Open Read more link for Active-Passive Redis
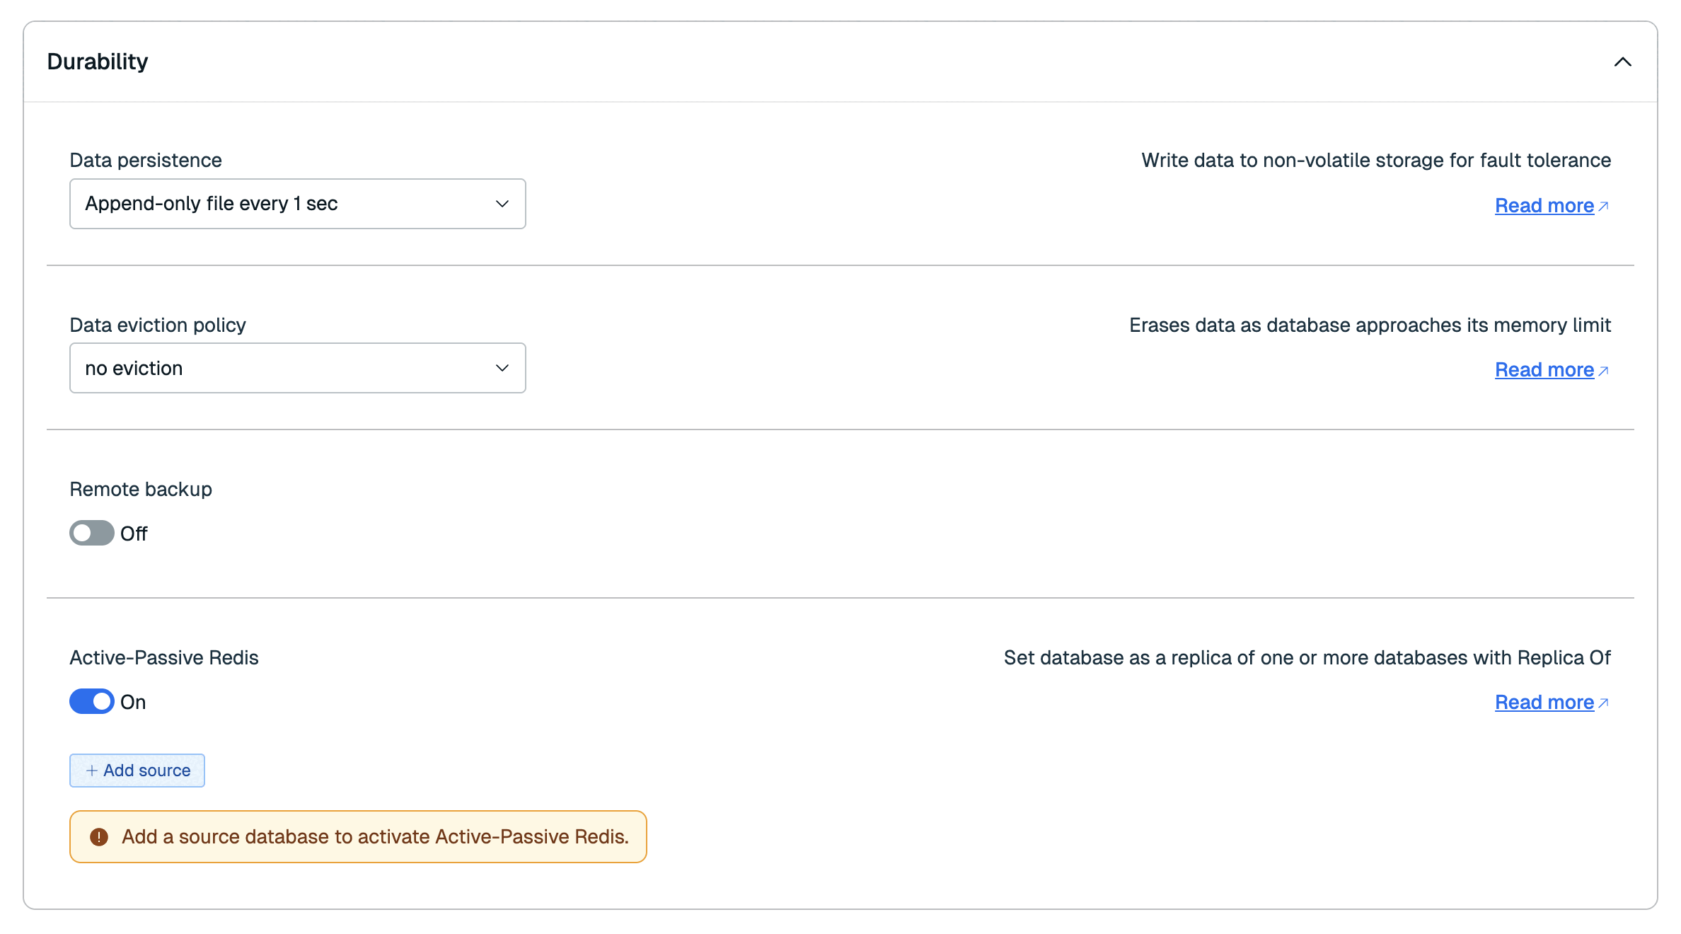Viewport: 1681px width, 934px height. (1544, 702)
